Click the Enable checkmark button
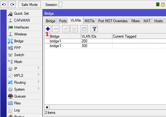The width and height of the screenshot is (166, 117). [x=66, y=29]
